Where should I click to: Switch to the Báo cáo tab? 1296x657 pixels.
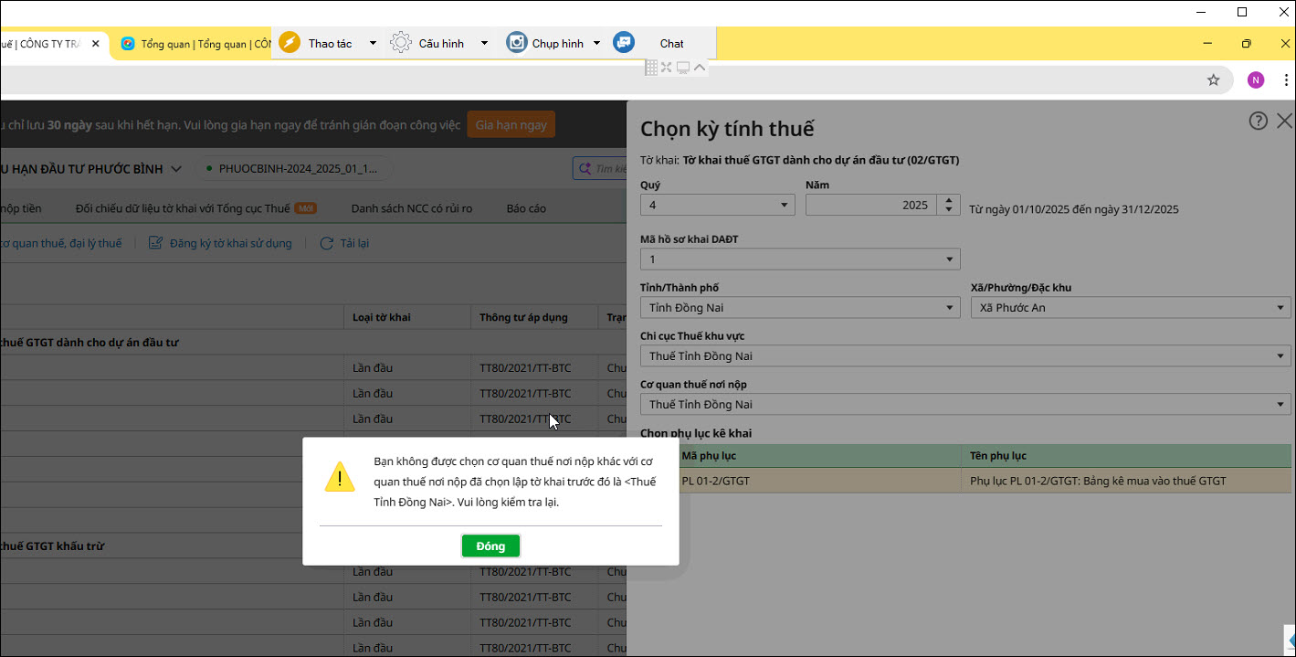526,208
